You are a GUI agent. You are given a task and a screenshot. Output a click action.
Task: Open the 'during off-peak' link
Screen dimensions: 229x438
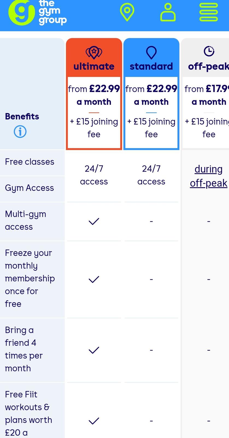[209, 176]
